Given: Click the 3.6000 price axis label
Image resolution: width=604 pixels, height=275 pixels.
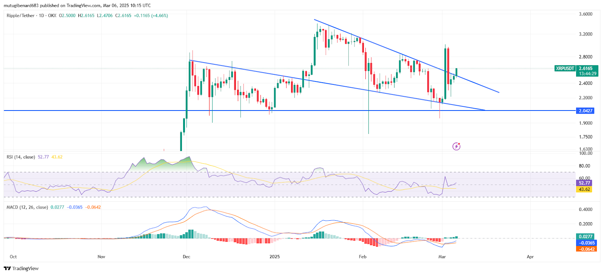Looking at the screenshot, I should point(586,14).
